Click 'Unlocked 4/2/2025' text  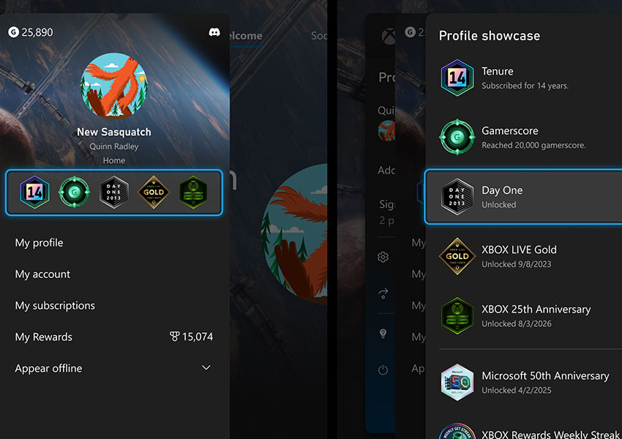(x=517, y=390)
